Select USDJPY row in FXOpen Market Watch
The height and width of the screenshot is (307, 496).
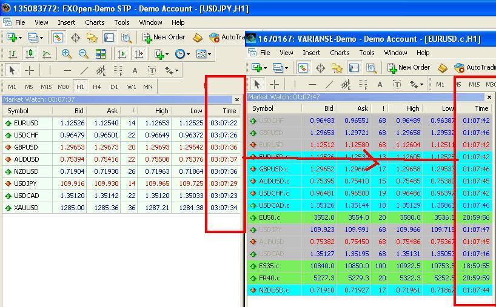(121, 183)
